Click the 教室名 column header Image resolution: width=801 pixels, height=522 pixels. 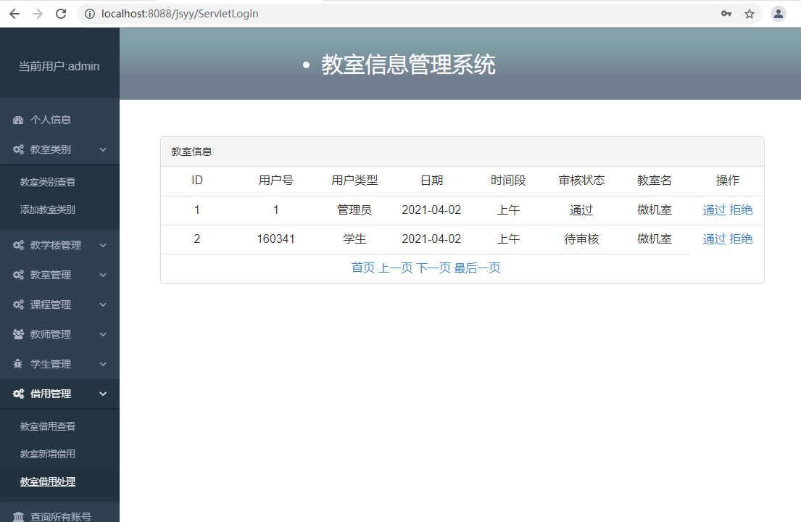[x=655, y=181]
